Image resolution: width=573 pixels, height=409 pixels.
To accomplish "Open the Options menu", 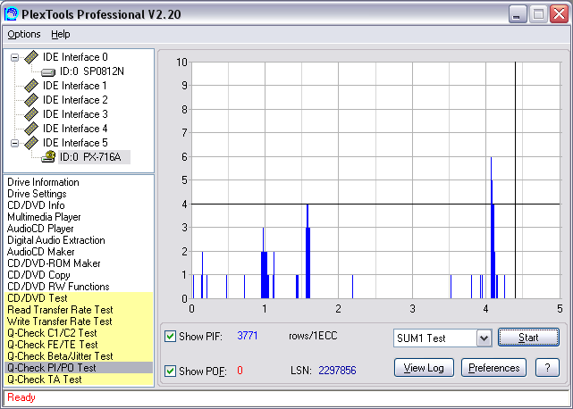I will coord(24,34).
